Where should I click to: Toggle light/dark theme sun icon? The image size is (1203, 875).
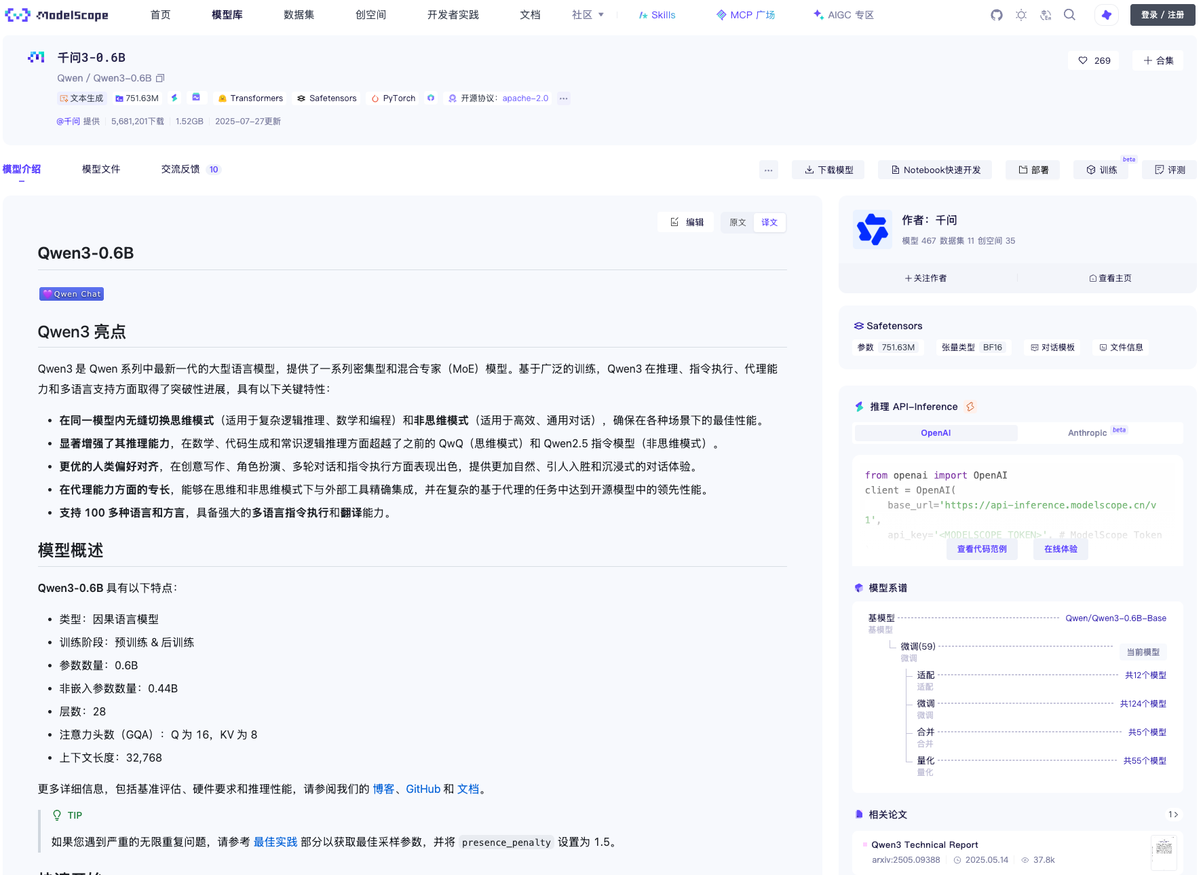pos(1021,15)
